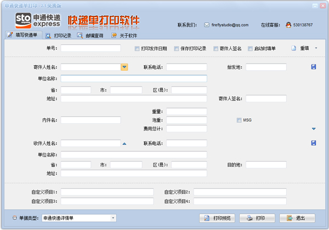Enable the 打印发件日期 checkbox
Screen dimensions: 329x230
tap(137, 49)
